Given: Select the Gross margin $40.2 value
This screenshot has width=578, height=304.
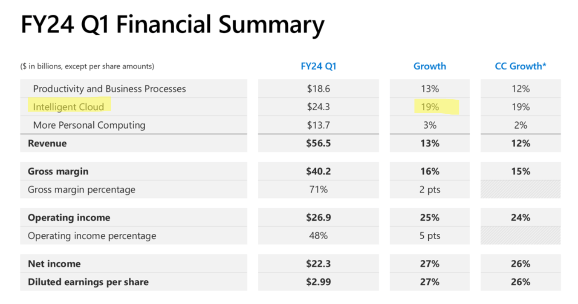Looking at the screenshot, I should click(318, 172).
